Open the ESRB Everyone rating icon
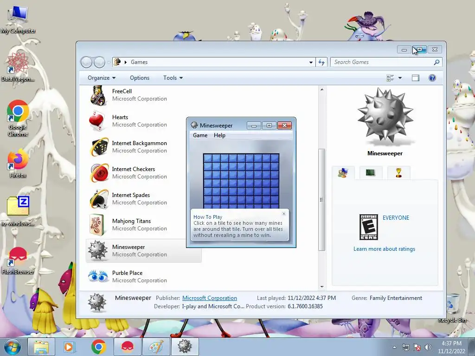This screenshot has width=475, height=356. 368,227
